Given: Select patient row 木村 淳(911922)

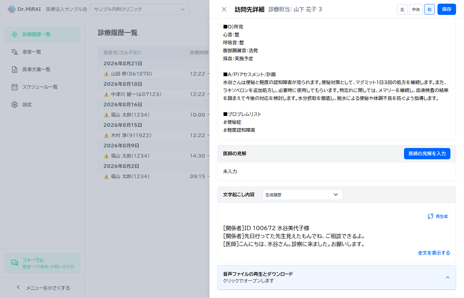Looking at the screenshot, I should (x=154, y=135).
